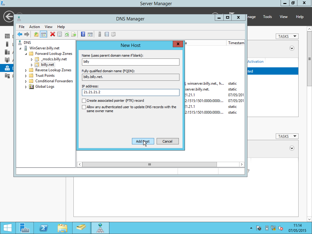
Task: Click the muted speaker tray icon
Action: coord(281,228)
